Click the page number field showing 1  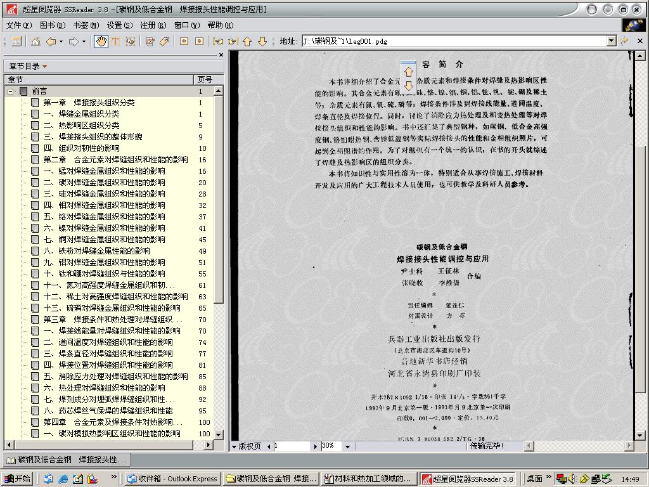tap(292, 446)
